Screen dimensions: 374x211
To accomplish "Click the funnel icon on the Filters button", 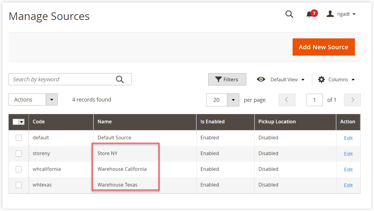I will click(219, 79).
